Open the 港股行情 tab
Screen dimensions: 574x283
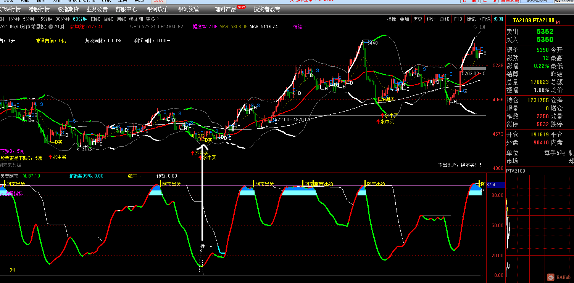coord(39,9)
